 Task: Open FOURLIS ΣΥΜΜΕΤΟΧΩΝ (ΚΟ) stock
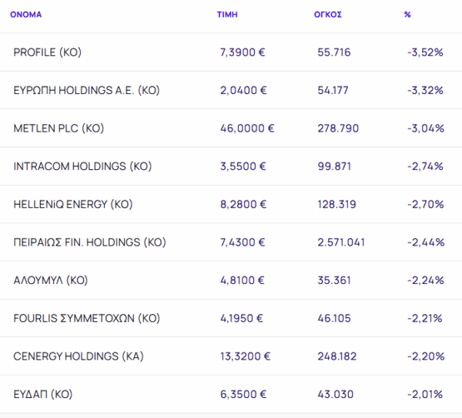(87, 318)
